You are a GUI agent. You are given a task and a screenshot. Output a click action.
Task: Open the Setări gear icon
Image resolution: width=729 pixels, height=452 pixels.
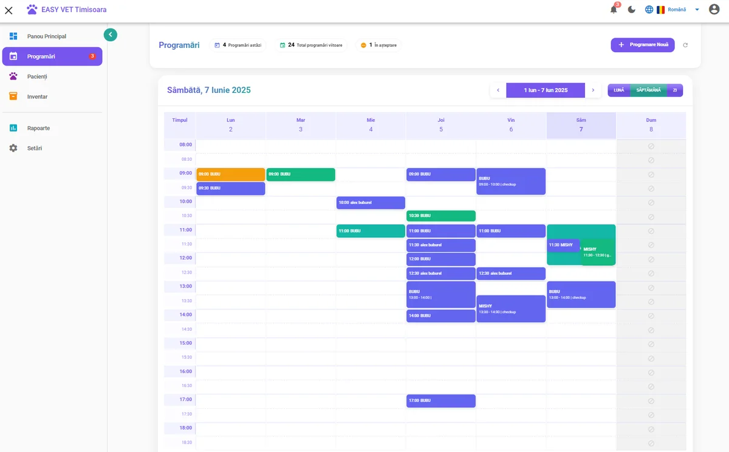[13, 147]
